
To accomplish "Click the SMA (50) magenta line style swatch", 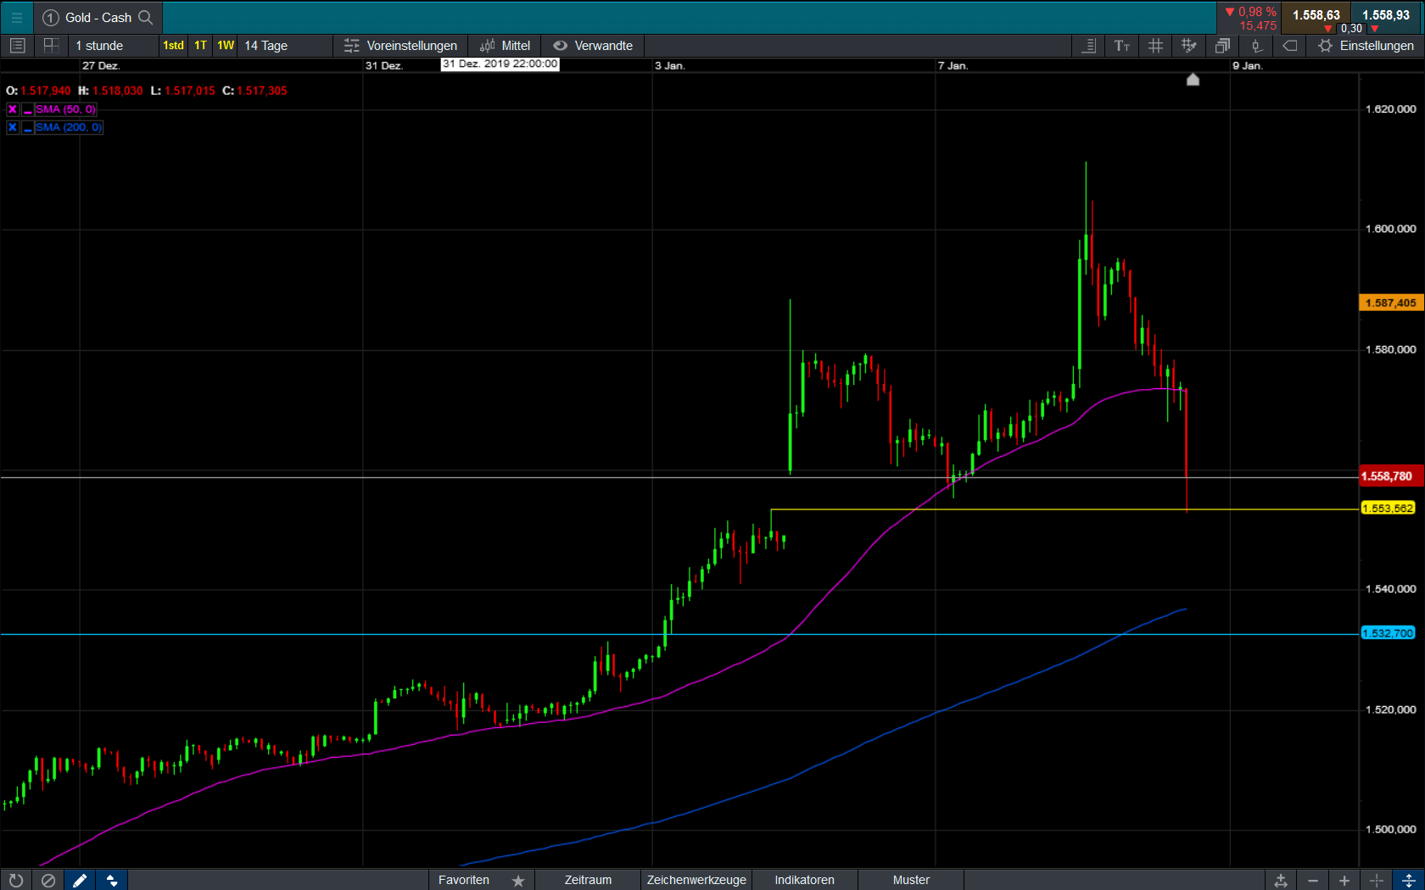I will point(28,110).
